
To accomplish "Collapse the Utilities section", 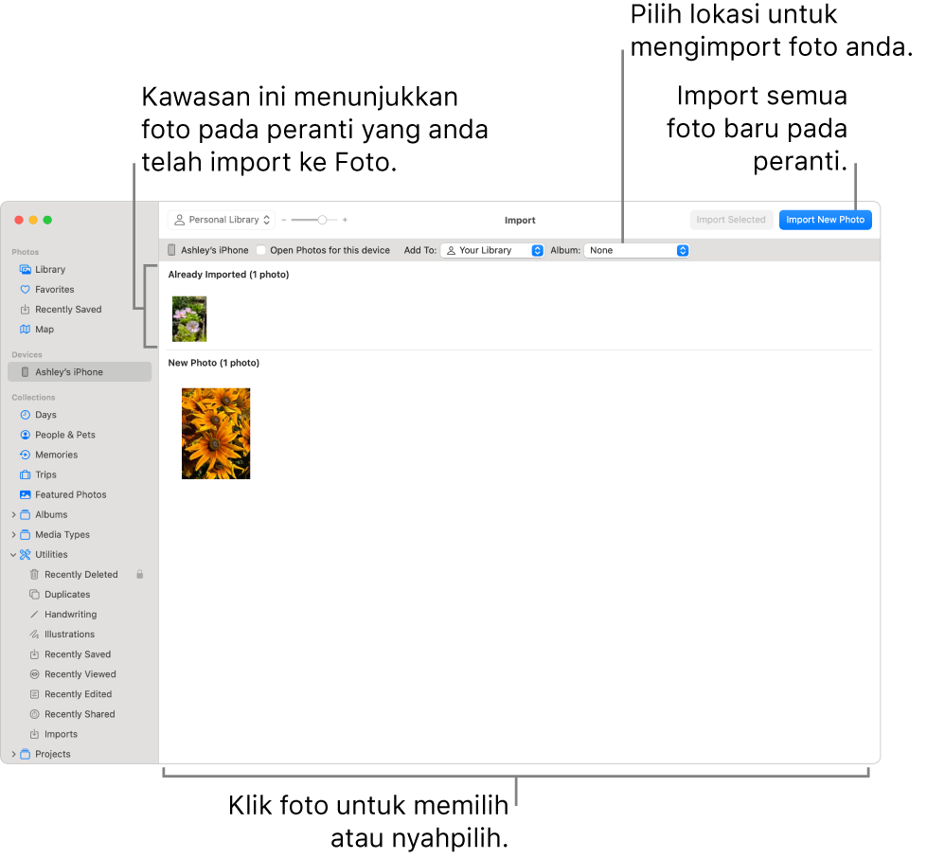I will click(x=13, y=555).
